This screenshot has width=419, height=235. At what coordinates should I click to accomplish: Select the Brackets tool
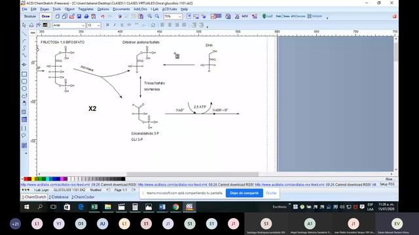click(24, 129)
